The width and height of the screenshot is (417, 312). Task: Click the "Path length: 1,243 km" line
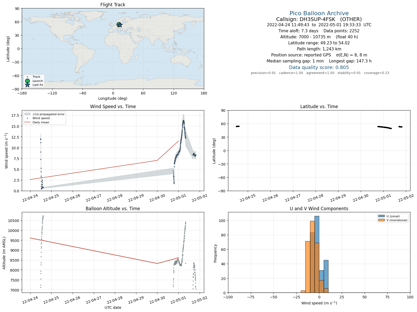(x=319, y=49)
